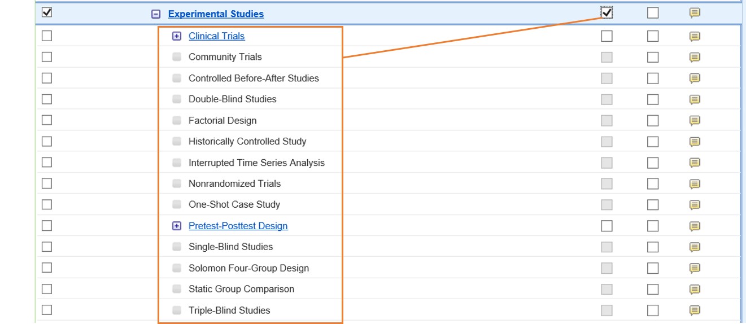Collapse the Experimental Studies tree node
Viewport: 746px width, 324px height.
coord(156,14)
